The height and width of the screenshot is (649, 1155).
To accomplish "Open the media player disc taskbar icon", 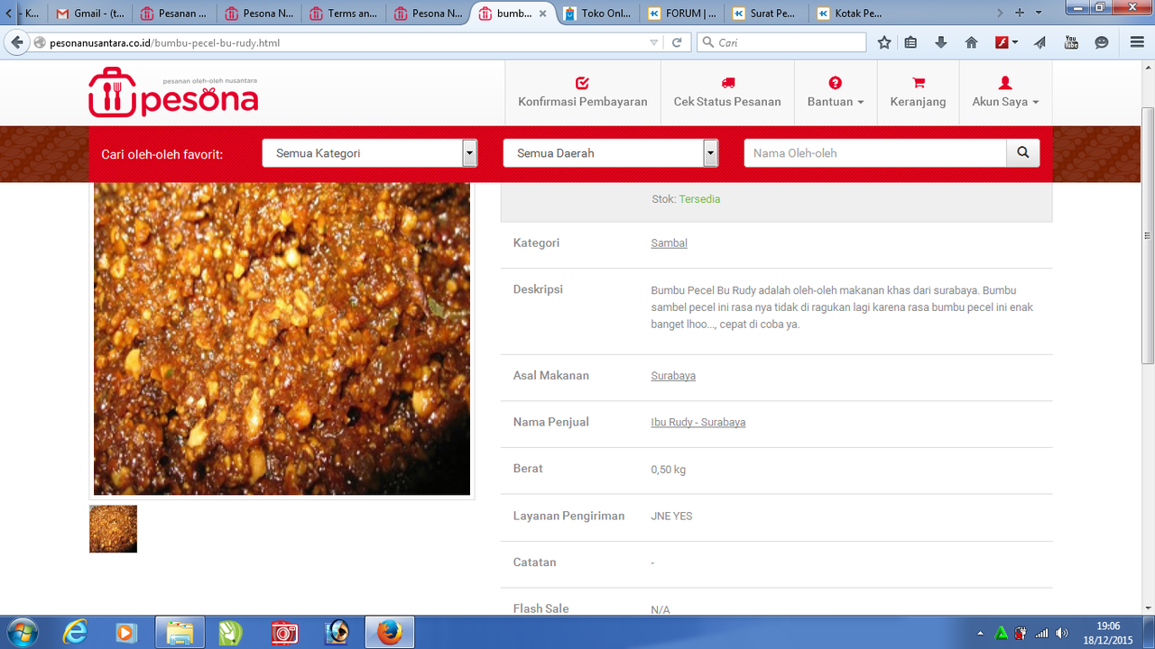I will [x=337, y=633].
